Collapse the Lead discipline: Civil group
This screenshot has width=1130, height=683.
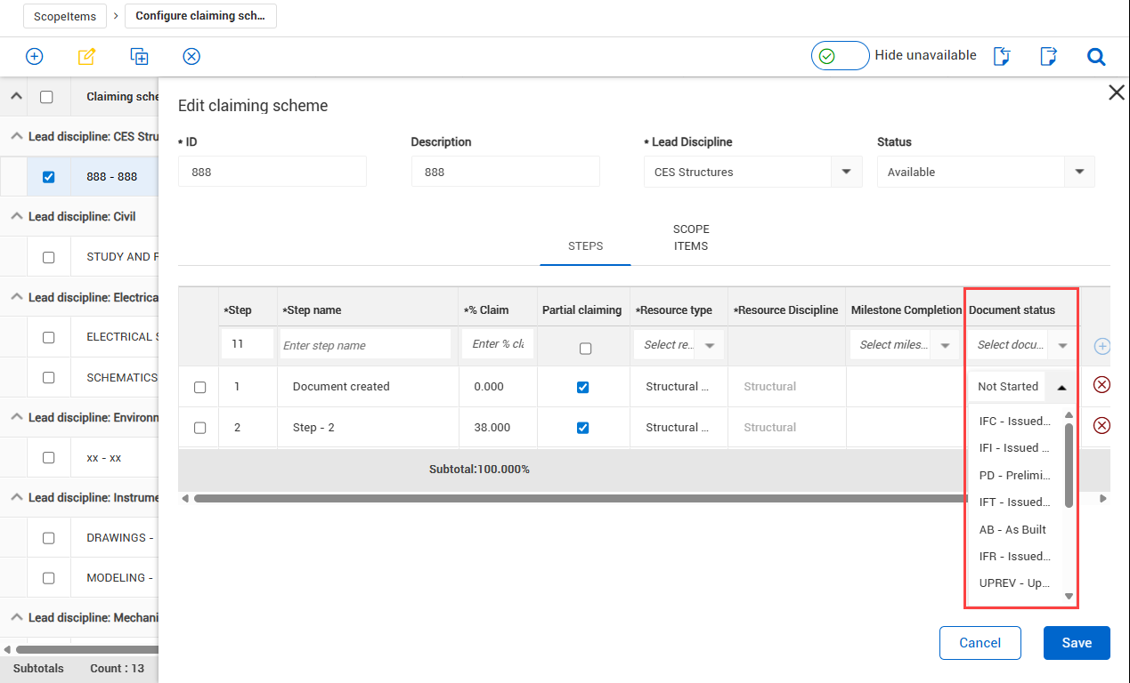(x=16, y=217)
